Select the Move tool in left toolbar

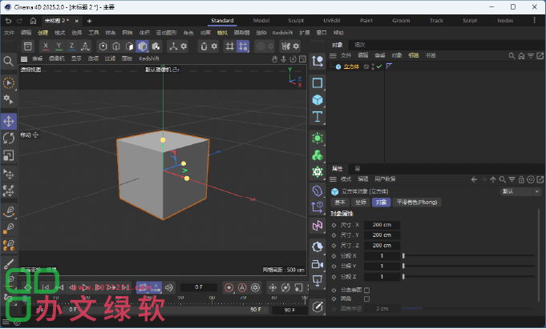coord(9,122)
